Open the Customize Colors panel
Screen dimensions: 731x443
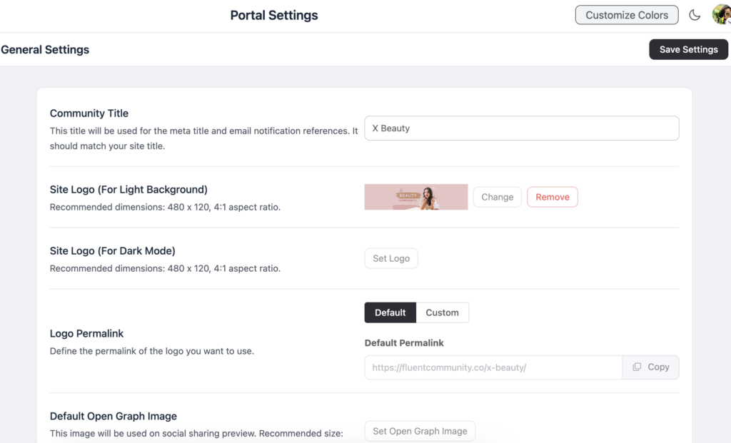coord(626,14)
